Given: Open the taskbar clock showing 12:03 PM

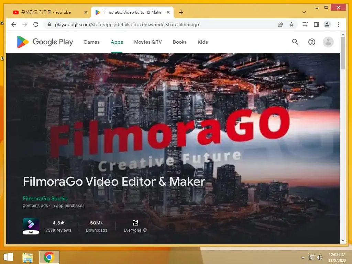Looking at the screenshot, I should (337, 257).
